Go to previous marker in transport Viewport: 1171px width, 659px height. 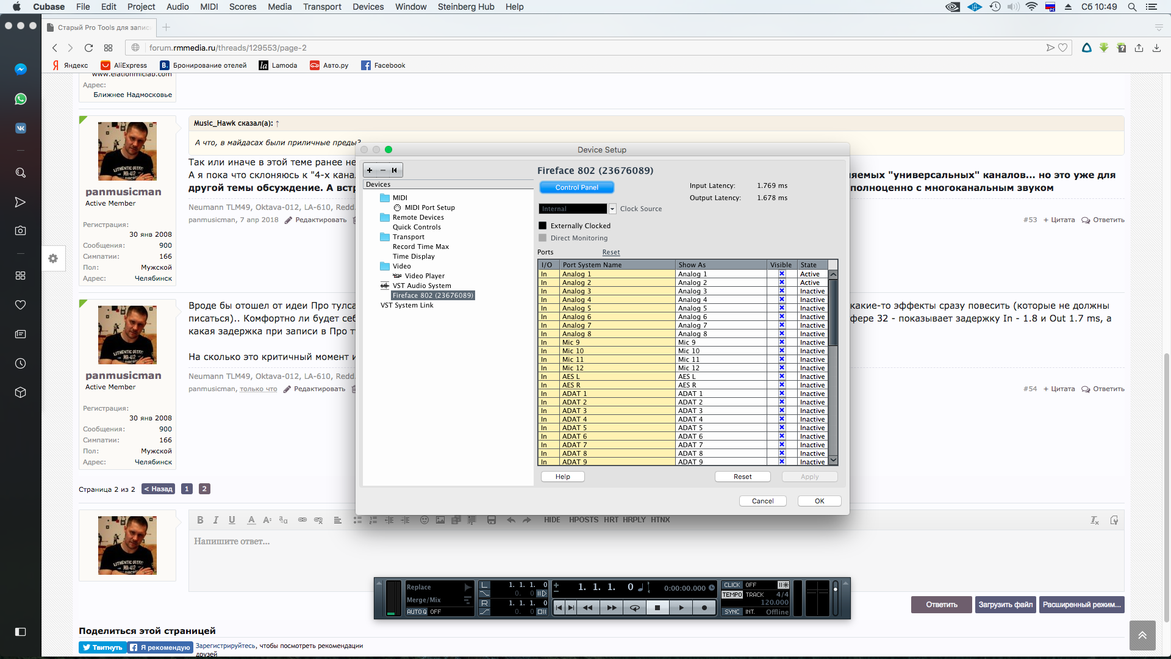pyautogui.click(x=559, y=608)
